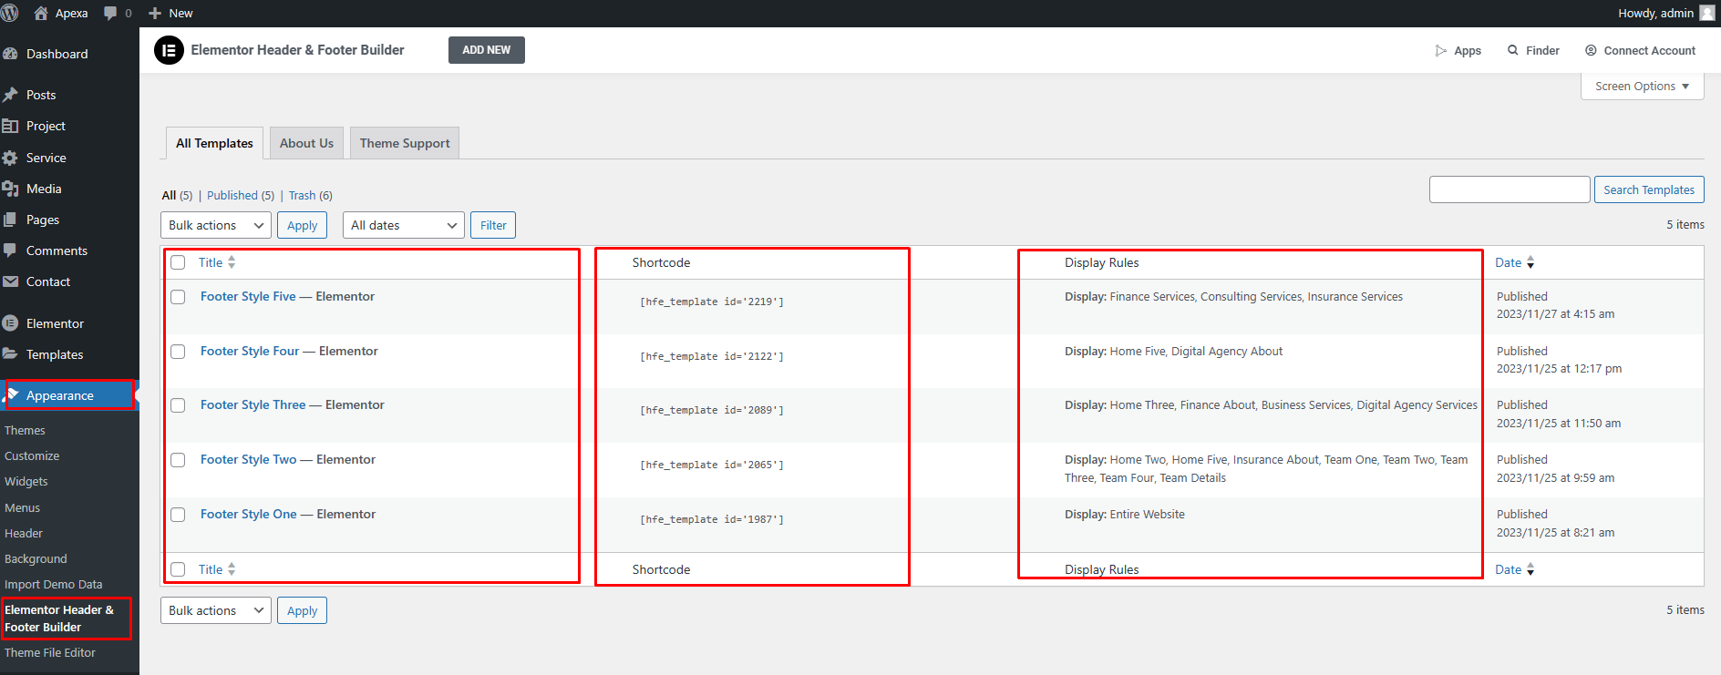Click the plus New icon in admin bar
This screenshot has width=1721, height=675.
[x=155, y=13]
